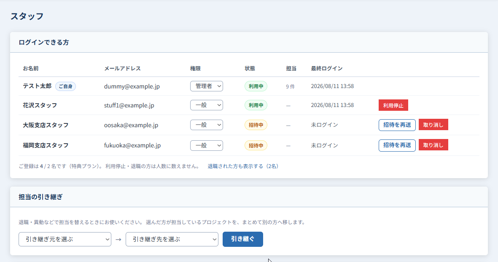Click the 利用中 status badge for 花沢スタッフ

[256, 105]
